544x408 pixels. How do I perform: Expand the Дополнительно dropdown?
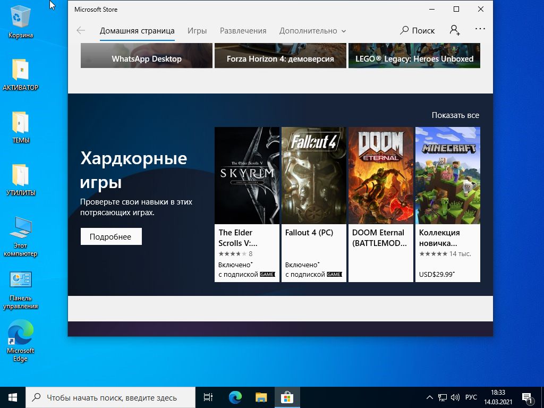312,30
